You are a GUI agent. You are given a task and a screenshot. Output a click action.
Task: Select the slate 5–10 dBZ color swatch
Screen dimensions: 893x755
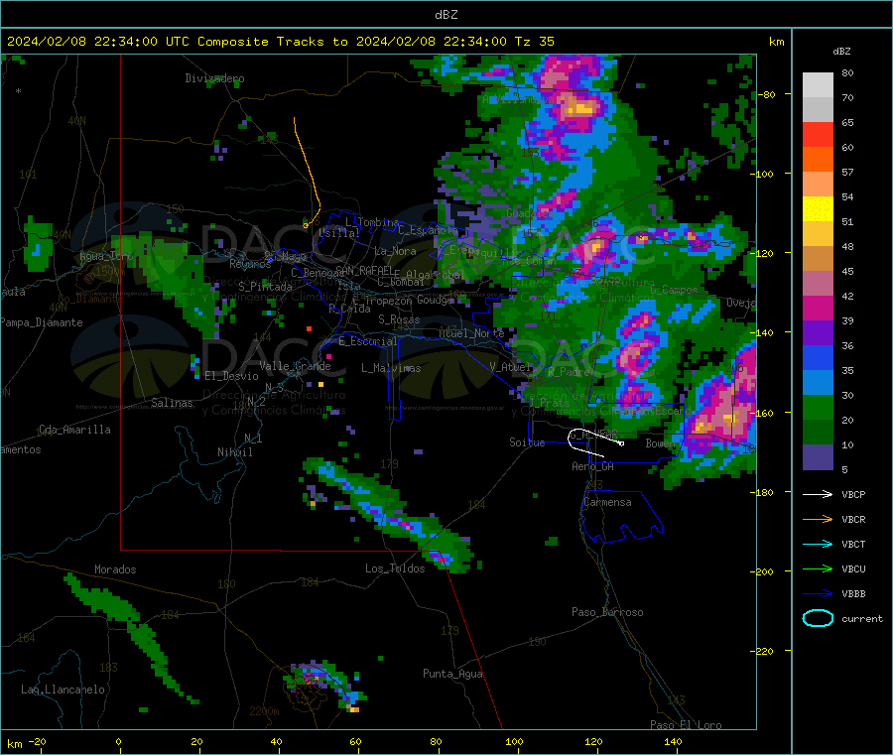tap(818, 457)
